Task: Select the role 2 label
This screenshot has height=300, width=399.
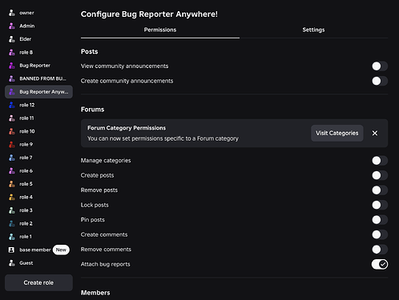Action: [x=26, y=223]
